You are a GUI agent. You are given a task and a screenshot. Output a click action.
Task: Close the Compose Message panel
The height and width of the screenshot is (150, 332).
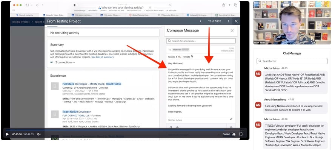click(x=232, y=30)
